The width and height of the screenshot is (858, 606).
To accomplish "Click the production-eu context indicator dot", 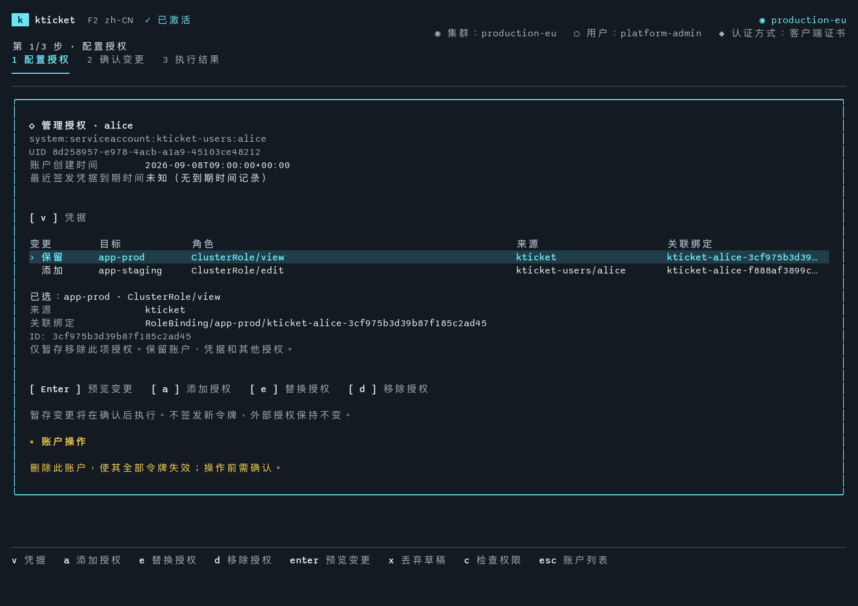I will 762,20.
